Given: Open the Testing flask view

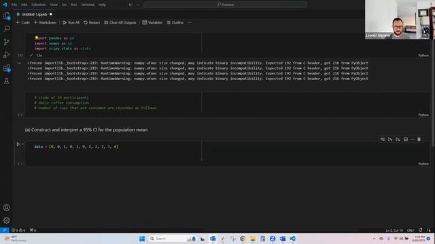Looking at the screenshot, I should tap(6, 81).
